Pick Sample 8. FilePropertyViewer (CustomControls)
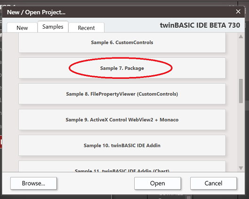The image size is (249, 199). coord(122,94)
